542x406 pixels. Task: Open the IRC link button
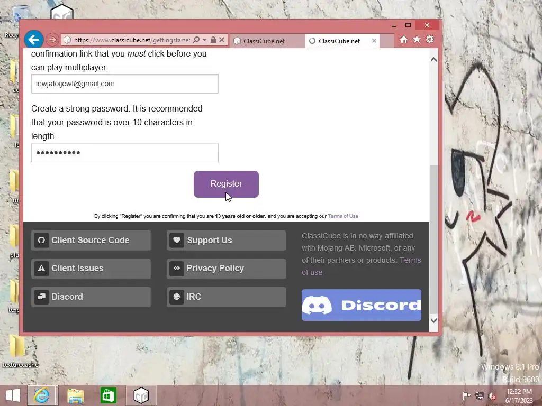[x=226, y=297]
